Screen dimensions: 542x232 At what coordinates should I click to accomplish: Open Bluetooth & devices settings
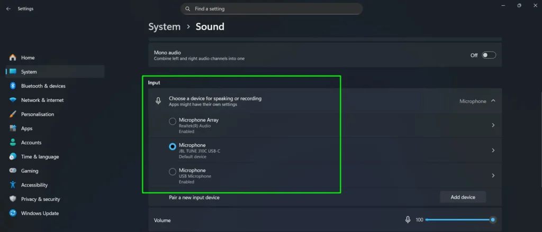(x=55, y=86)
